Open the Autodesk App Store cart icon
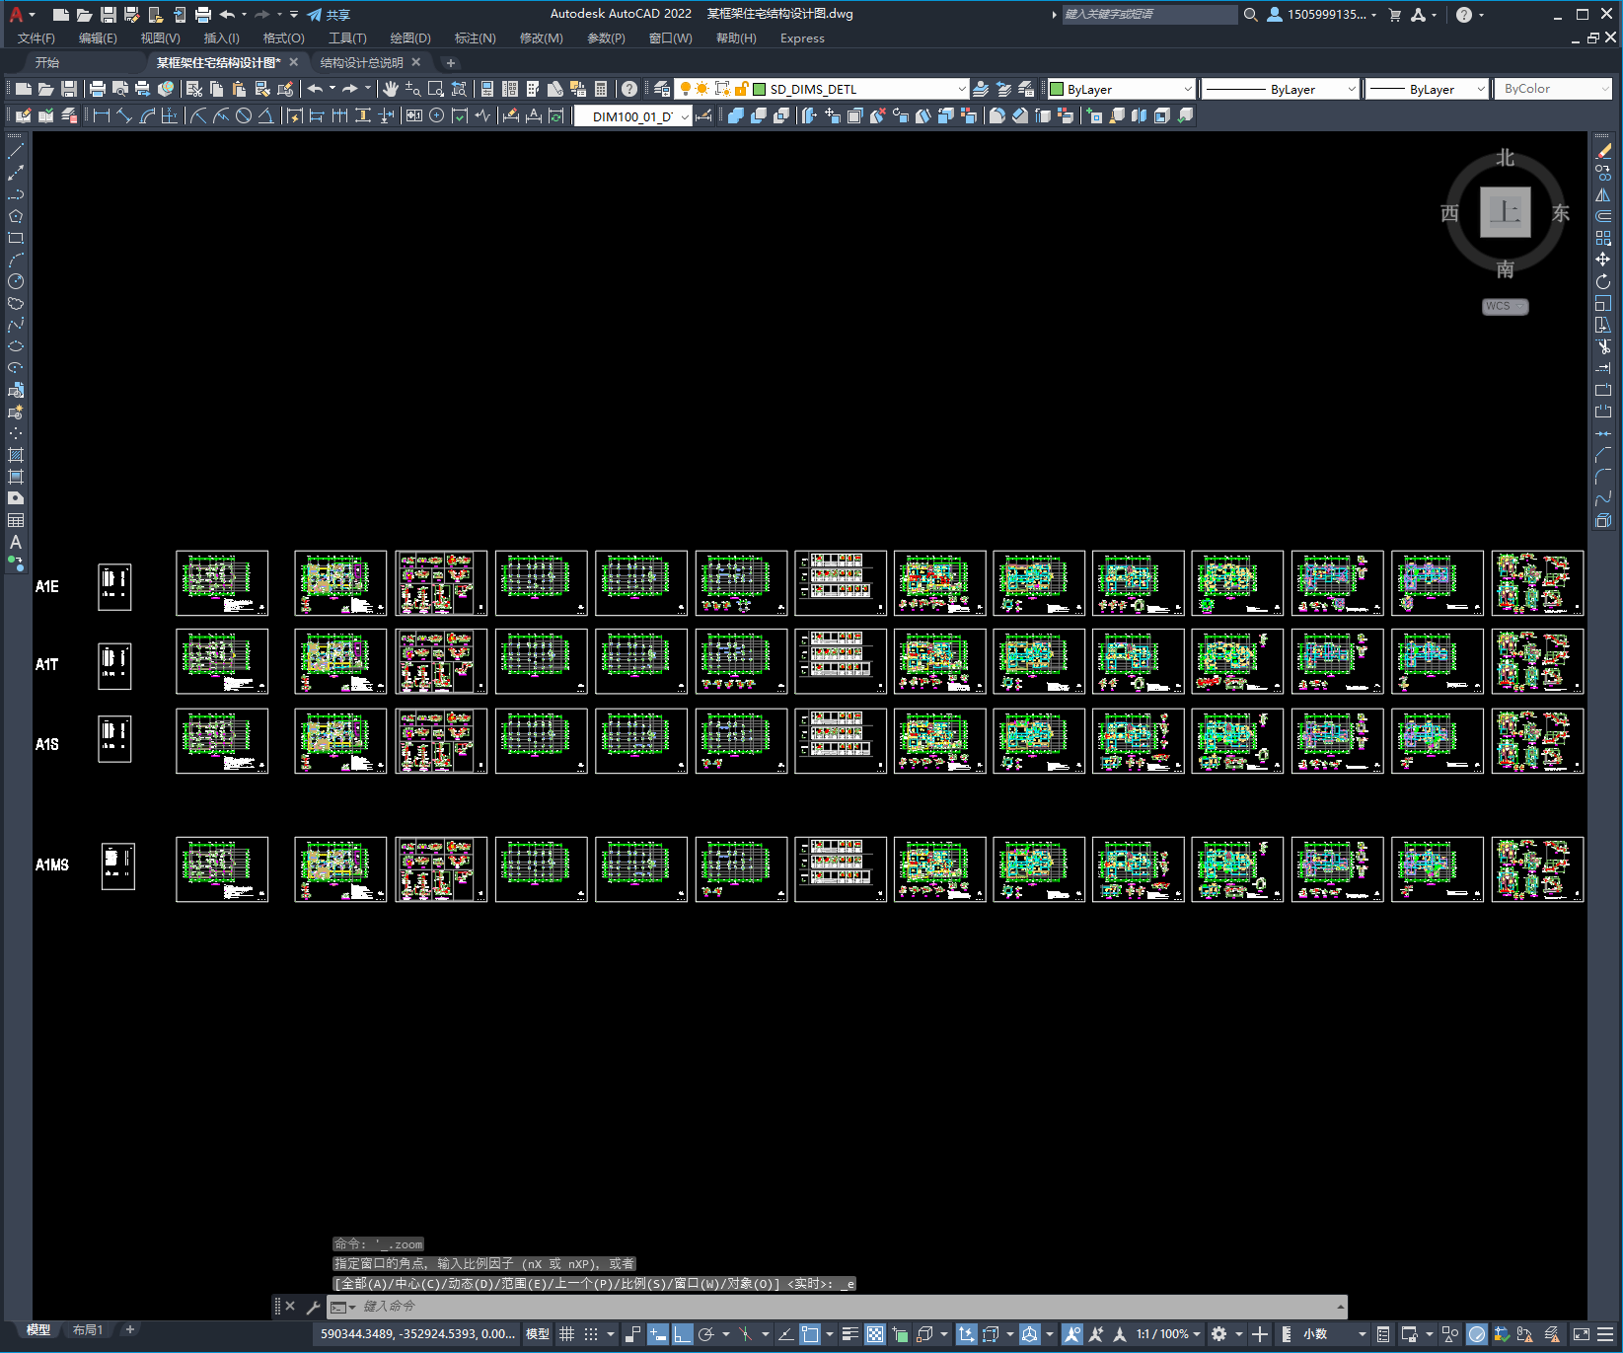Viewport: 1623px width, 1353px height. pos(1395,15)
